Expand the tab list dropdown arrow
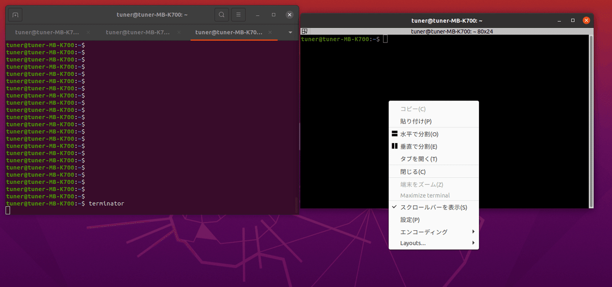Screen dimensions: 612x287 pyautogui.click(x=290, y=32)
